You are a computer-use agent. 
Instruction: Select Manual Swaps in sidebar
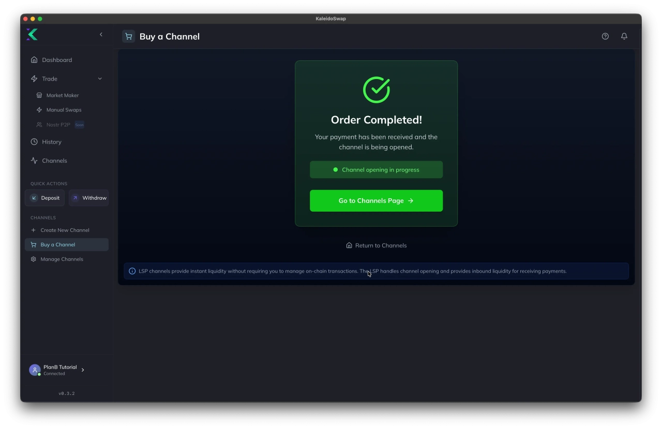(64, 110)
